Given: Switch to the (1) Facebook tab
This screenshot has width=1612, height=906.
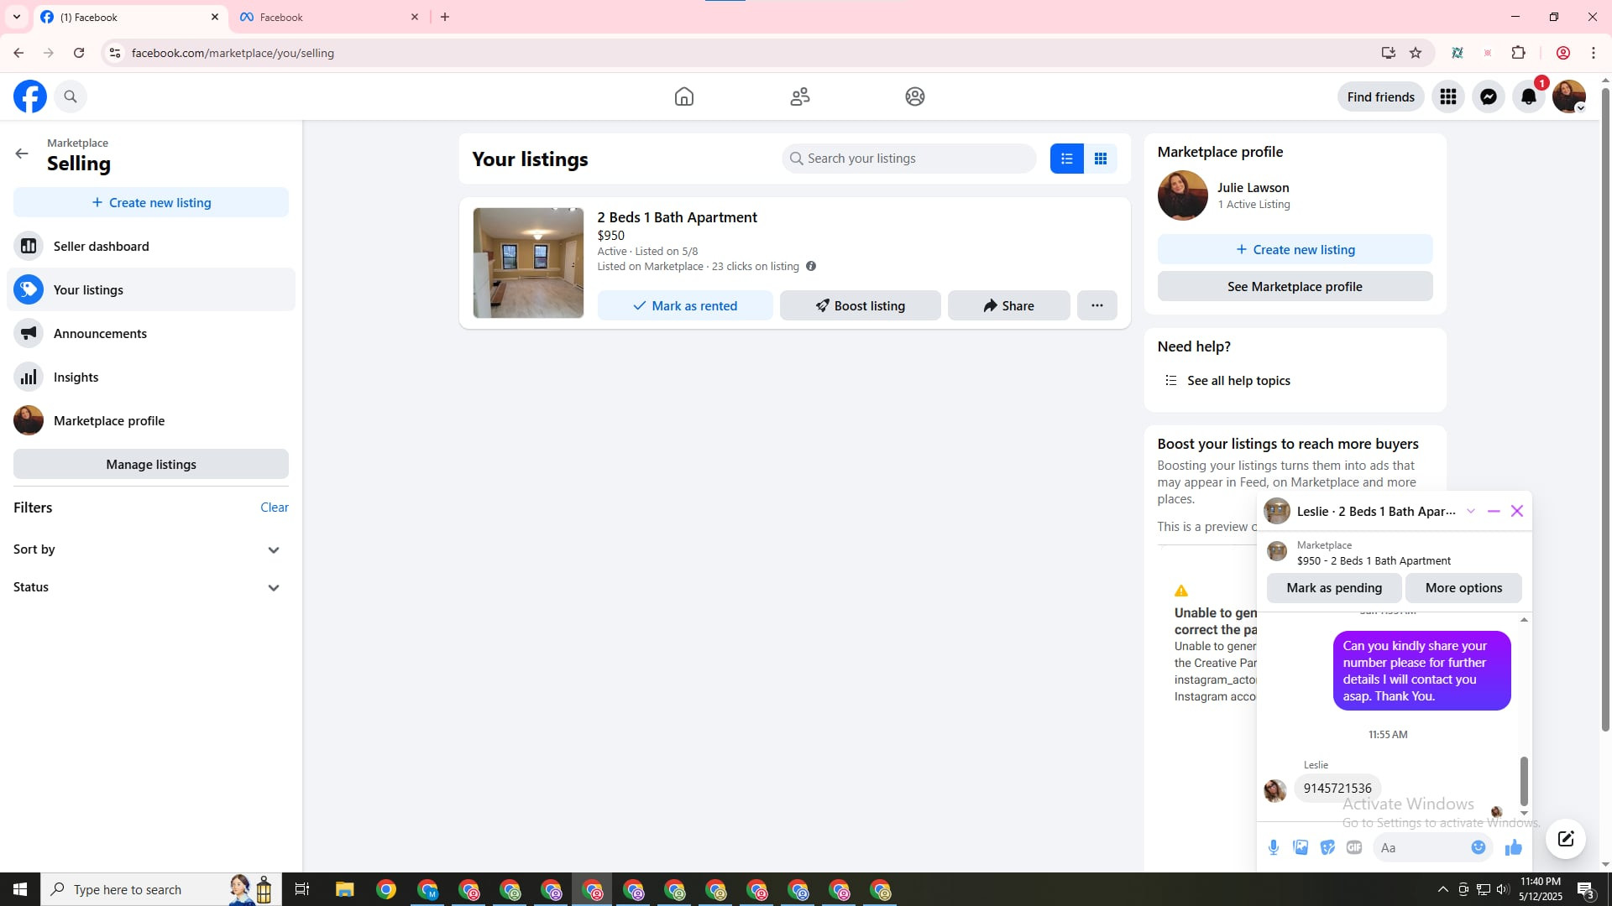Looking at the screenshot, I should click(130, 17).
